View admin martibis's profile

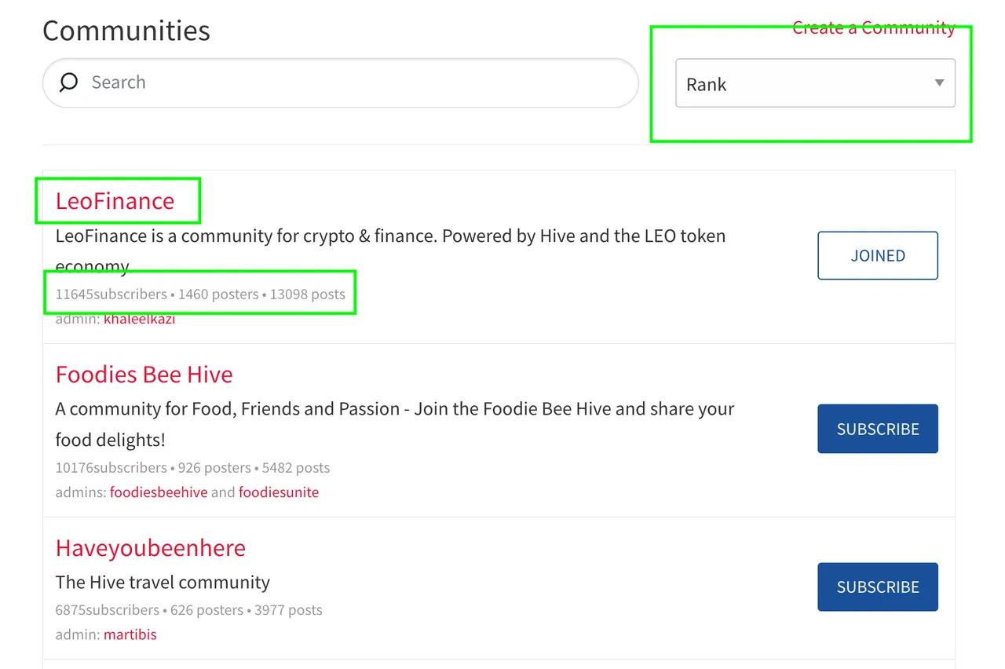click(130, 634)
